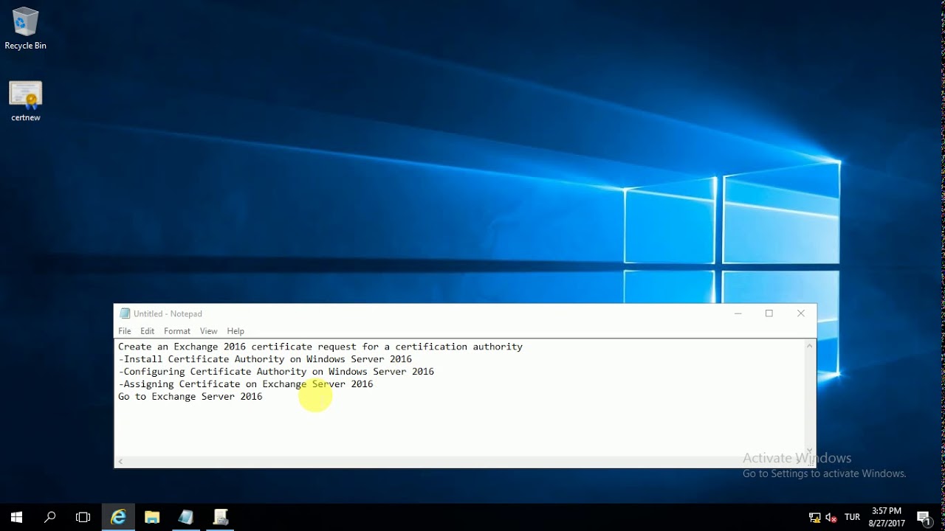Launch Internet Explorer from taskbar
The image size is (945, 531).
coord(118,517)
